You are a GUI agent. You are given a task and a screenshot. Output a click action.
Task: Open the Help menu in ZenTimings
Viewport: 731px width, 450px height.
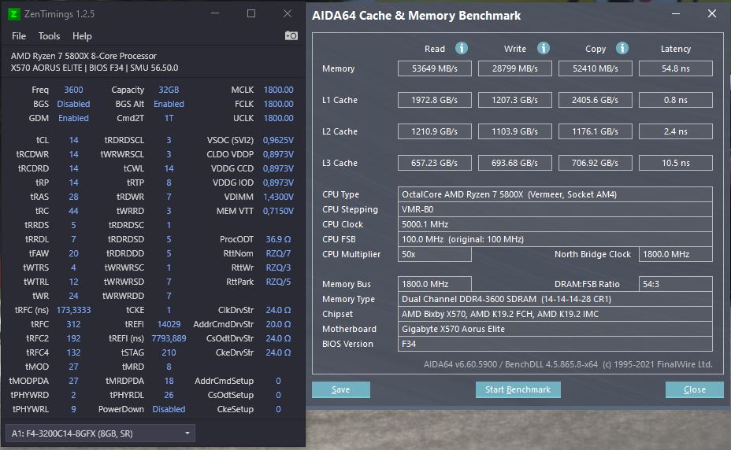click(x=82, y=36)
